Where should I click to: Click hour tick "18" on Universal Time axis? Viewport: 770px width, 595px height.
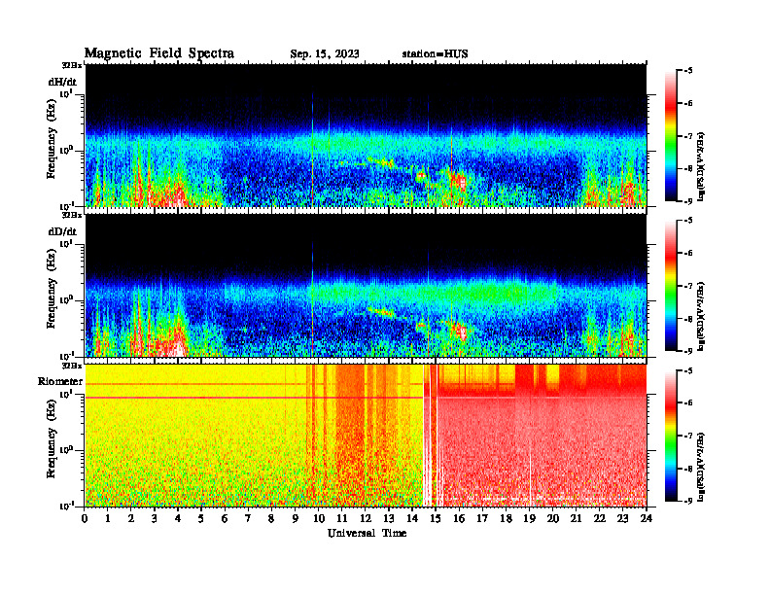coord(506,518)
